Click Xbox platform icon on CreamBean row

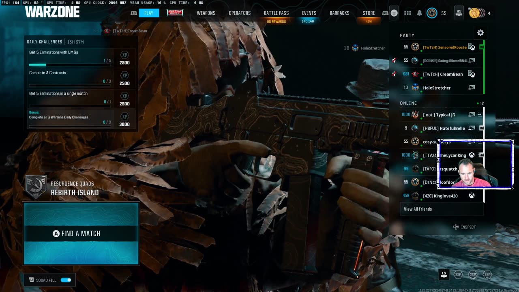tap(472, 74)
